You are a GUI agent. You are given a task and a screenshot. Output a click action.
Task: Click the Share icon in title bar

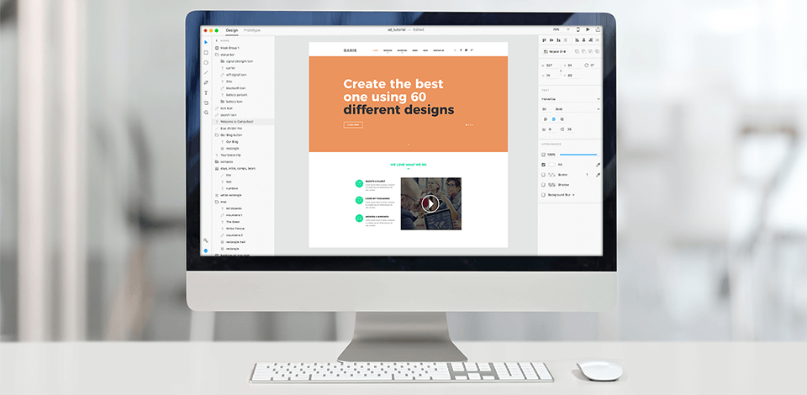coord(598,29)
